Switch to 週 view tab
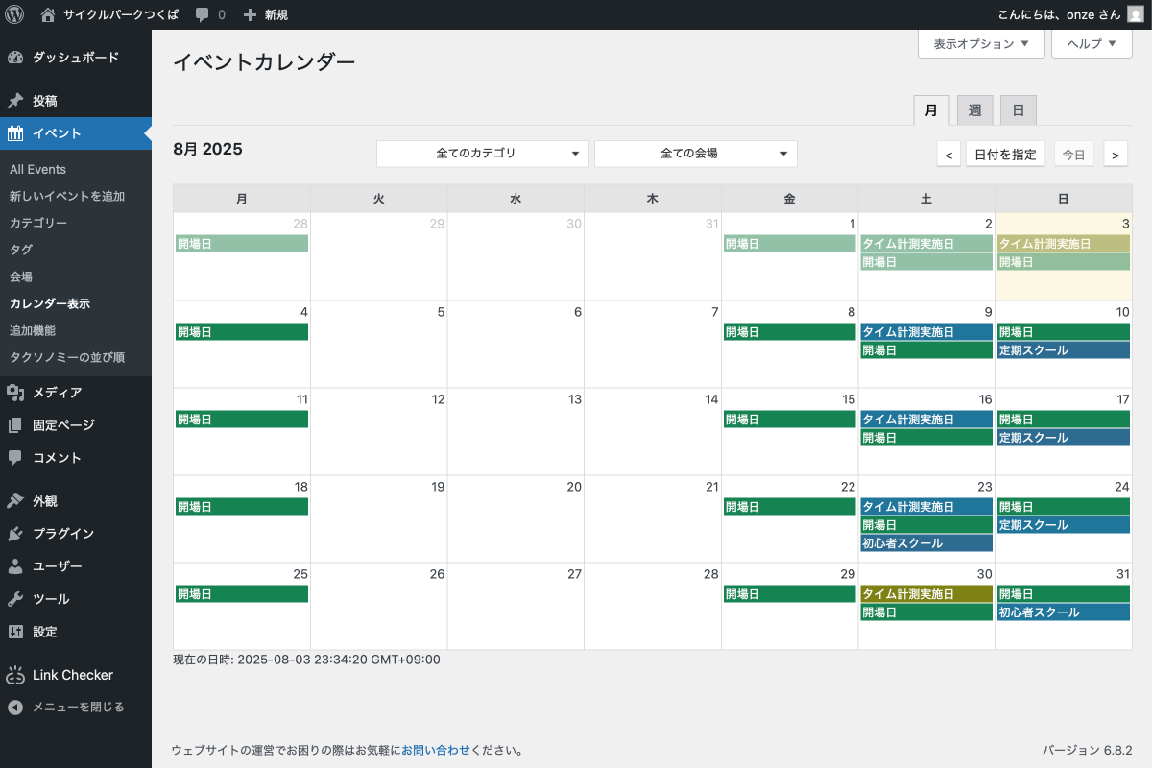 [974, 110]
